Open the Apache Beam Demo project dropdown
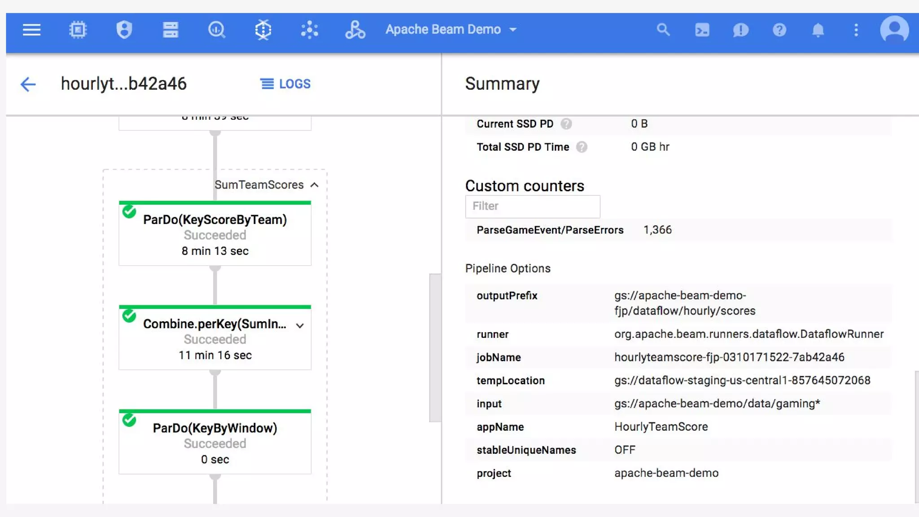 451,30
